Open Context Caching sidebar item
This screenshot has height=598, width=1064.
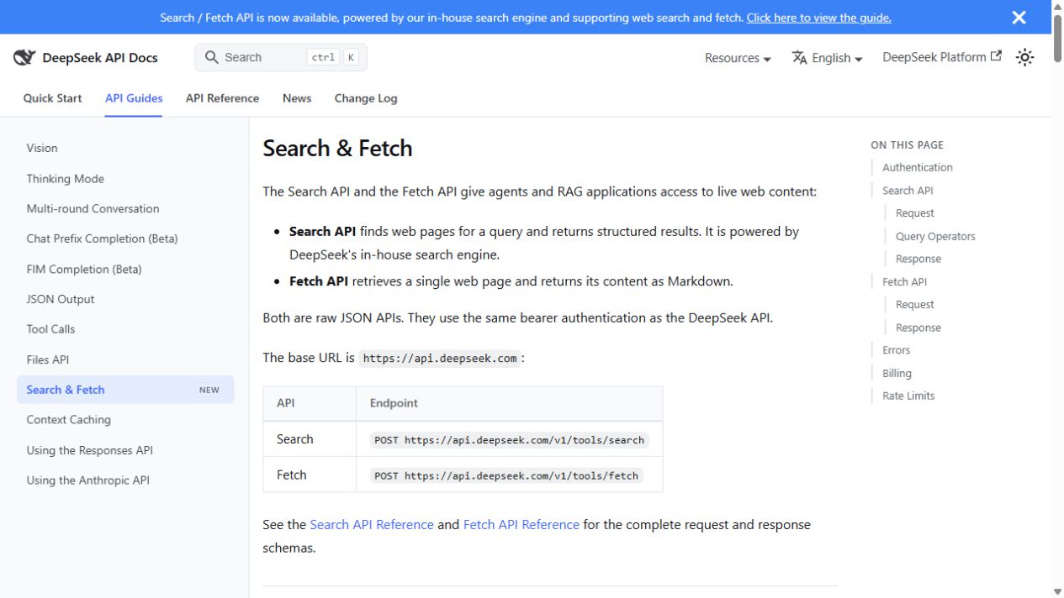pyautogui.click(x=125, y=420)
